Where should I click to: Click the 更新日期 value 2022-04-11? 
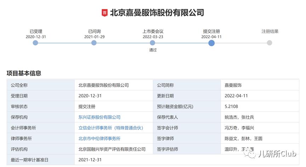click(236, 96)
